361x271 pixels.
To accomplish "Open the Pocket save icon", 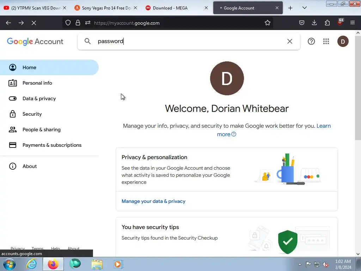I will point(302,23).
